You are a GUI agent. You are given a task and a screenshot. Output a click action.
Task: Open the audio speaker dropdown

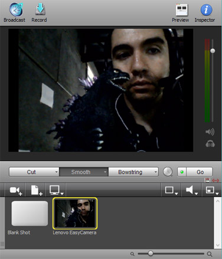191,191
